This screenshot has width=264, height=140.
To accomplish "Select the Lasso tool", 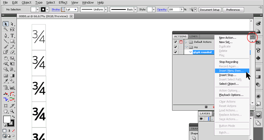I will (12, 29).
